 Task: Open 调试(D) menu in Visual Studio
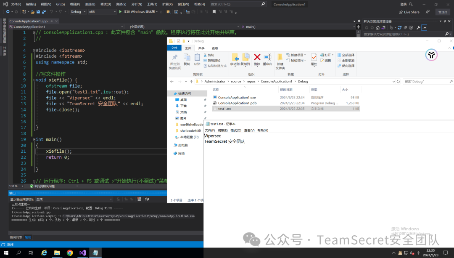coord(106,4)
